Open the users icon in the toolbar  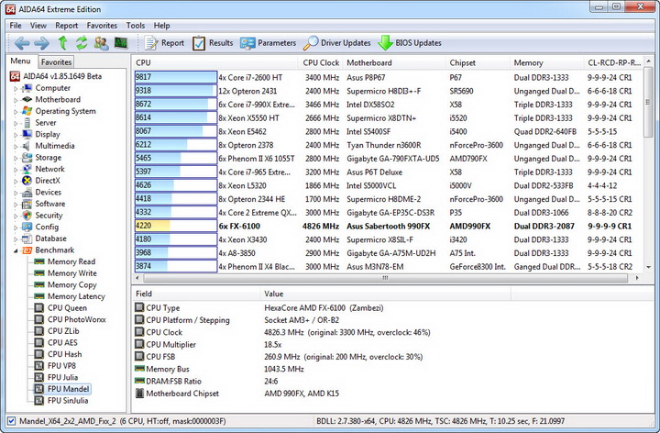pos(101,43)
